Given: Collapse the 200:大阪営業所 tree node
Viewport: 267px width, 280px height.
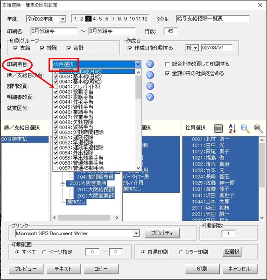Looking at the screenshot, I should (63, 183).
